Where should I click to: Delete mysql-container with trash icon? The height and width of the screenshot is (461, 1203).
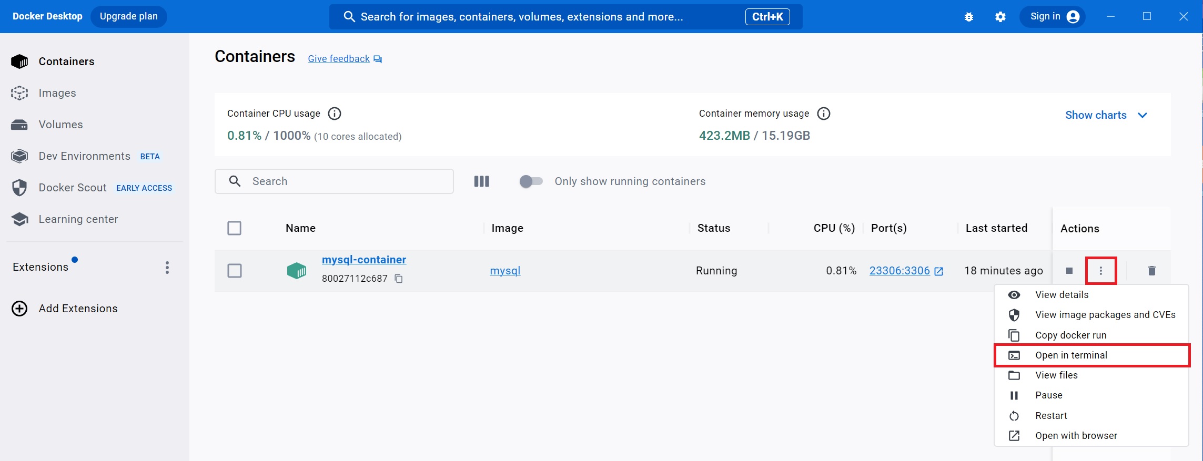tap(1152, 271)
